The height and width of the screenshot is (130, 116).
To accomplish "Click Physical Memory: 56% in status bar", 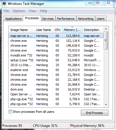I will click(x=87, y=126).
